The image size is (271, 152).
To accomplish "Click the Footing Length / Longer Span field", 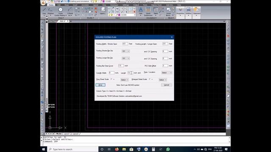I will pos(165,44).
